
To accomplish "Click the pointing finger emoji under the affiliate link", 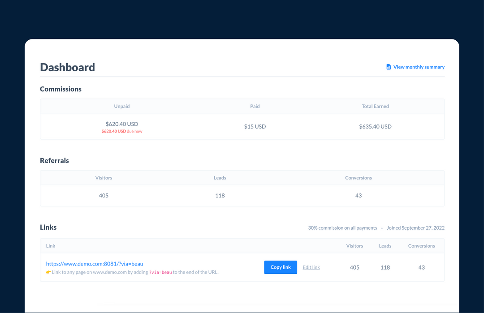I will pyautogui.click(x=49, y=272).
